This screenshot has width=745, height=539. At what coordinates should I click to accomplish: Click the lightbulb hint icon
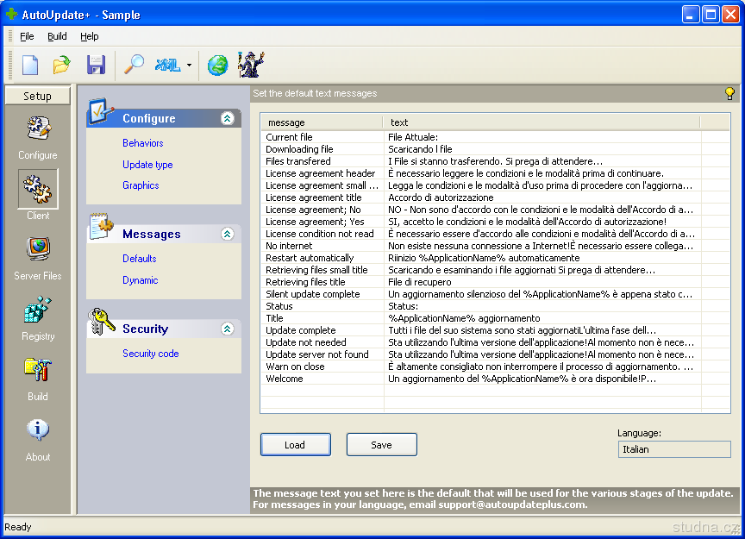(x=729, y=93)
